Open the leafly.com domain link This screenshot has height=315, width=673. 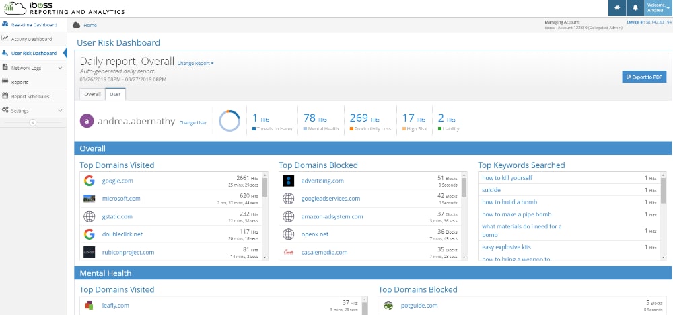click(116, 306)
